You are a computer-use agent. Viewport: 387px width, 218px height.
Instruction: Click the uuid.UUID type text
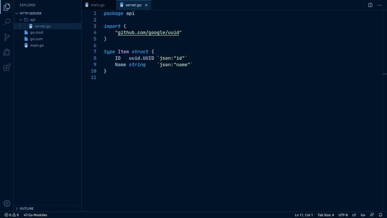point(141,58)
